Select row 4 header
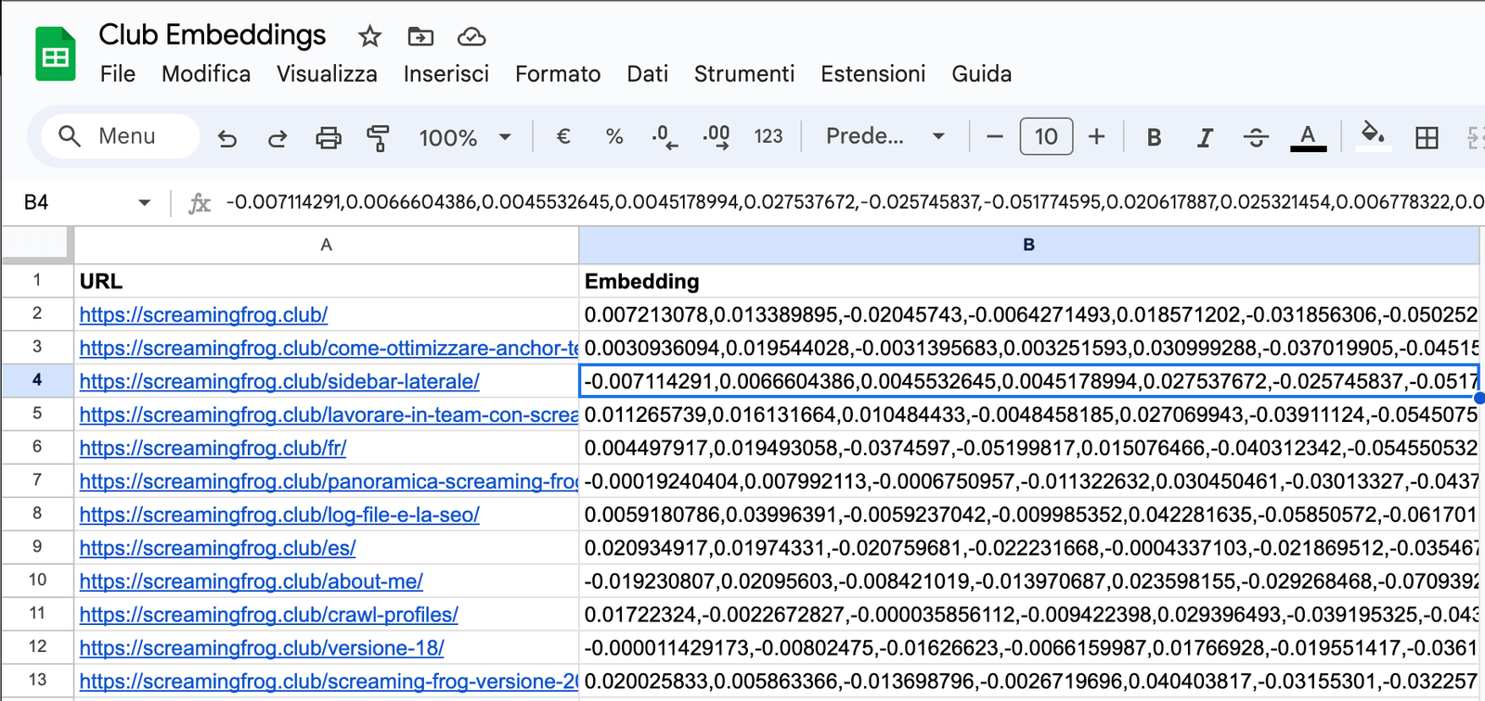The height and width of the screenshot is (701, 1485). click(37, 380)
